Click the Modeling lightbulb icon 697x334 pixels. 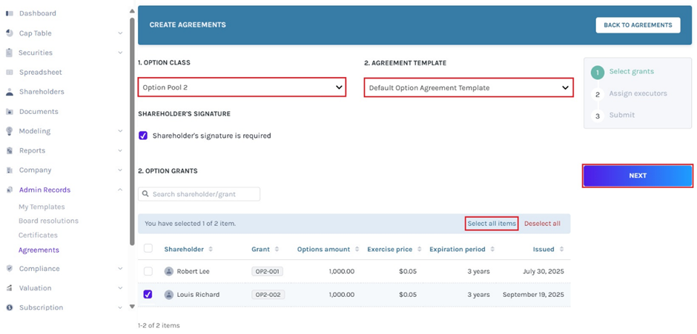[10, 131]
